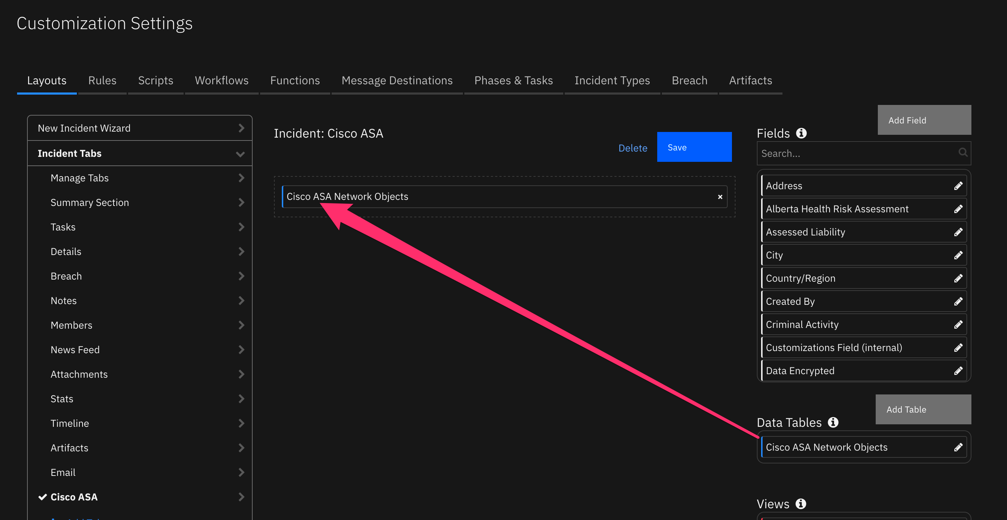Viewport: 1007px width, 520px height.
Task: Select Criminal Activity field
Action: click(x=864, y=324)
